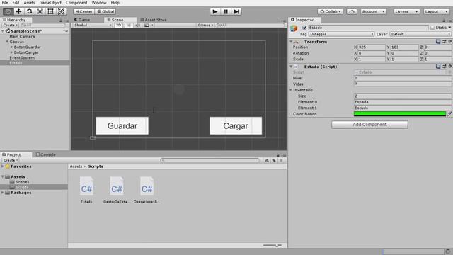
Task: Open Hierarchy Create menu
Action: click(11, 25)
